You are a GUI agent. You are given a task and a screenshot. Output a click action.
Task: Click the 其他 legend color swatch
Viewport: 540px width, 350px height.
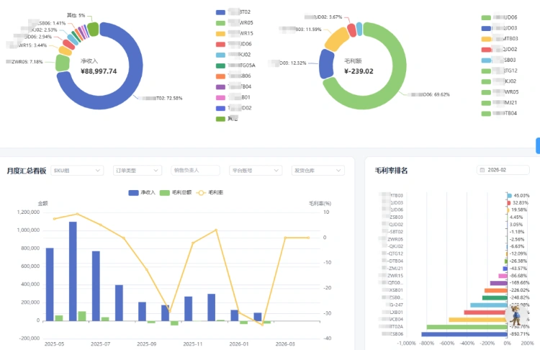[221, 118]
